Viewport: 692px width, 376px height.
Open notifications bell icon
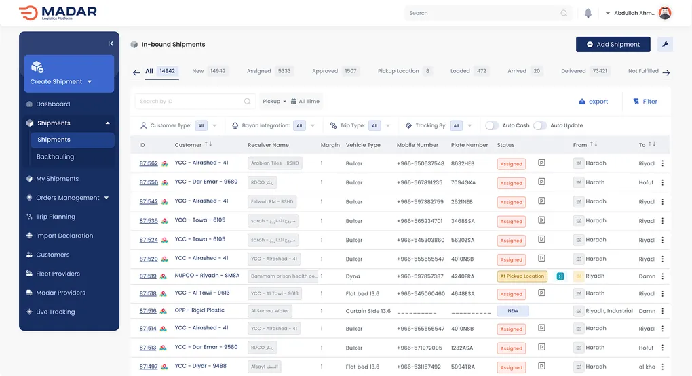click(588, 14)
